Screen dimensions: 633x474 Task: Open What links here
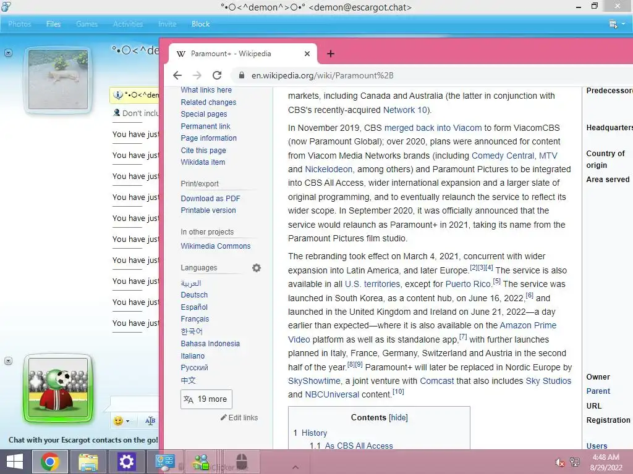pyautogui.click(x=206, y=90)
